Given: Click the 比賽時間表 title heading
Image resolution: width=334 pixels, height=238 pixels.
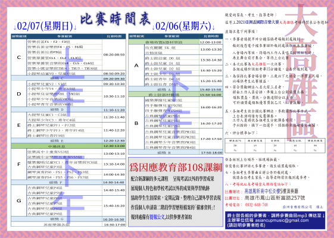Looking at the screenshot, I should click(116, 19).
